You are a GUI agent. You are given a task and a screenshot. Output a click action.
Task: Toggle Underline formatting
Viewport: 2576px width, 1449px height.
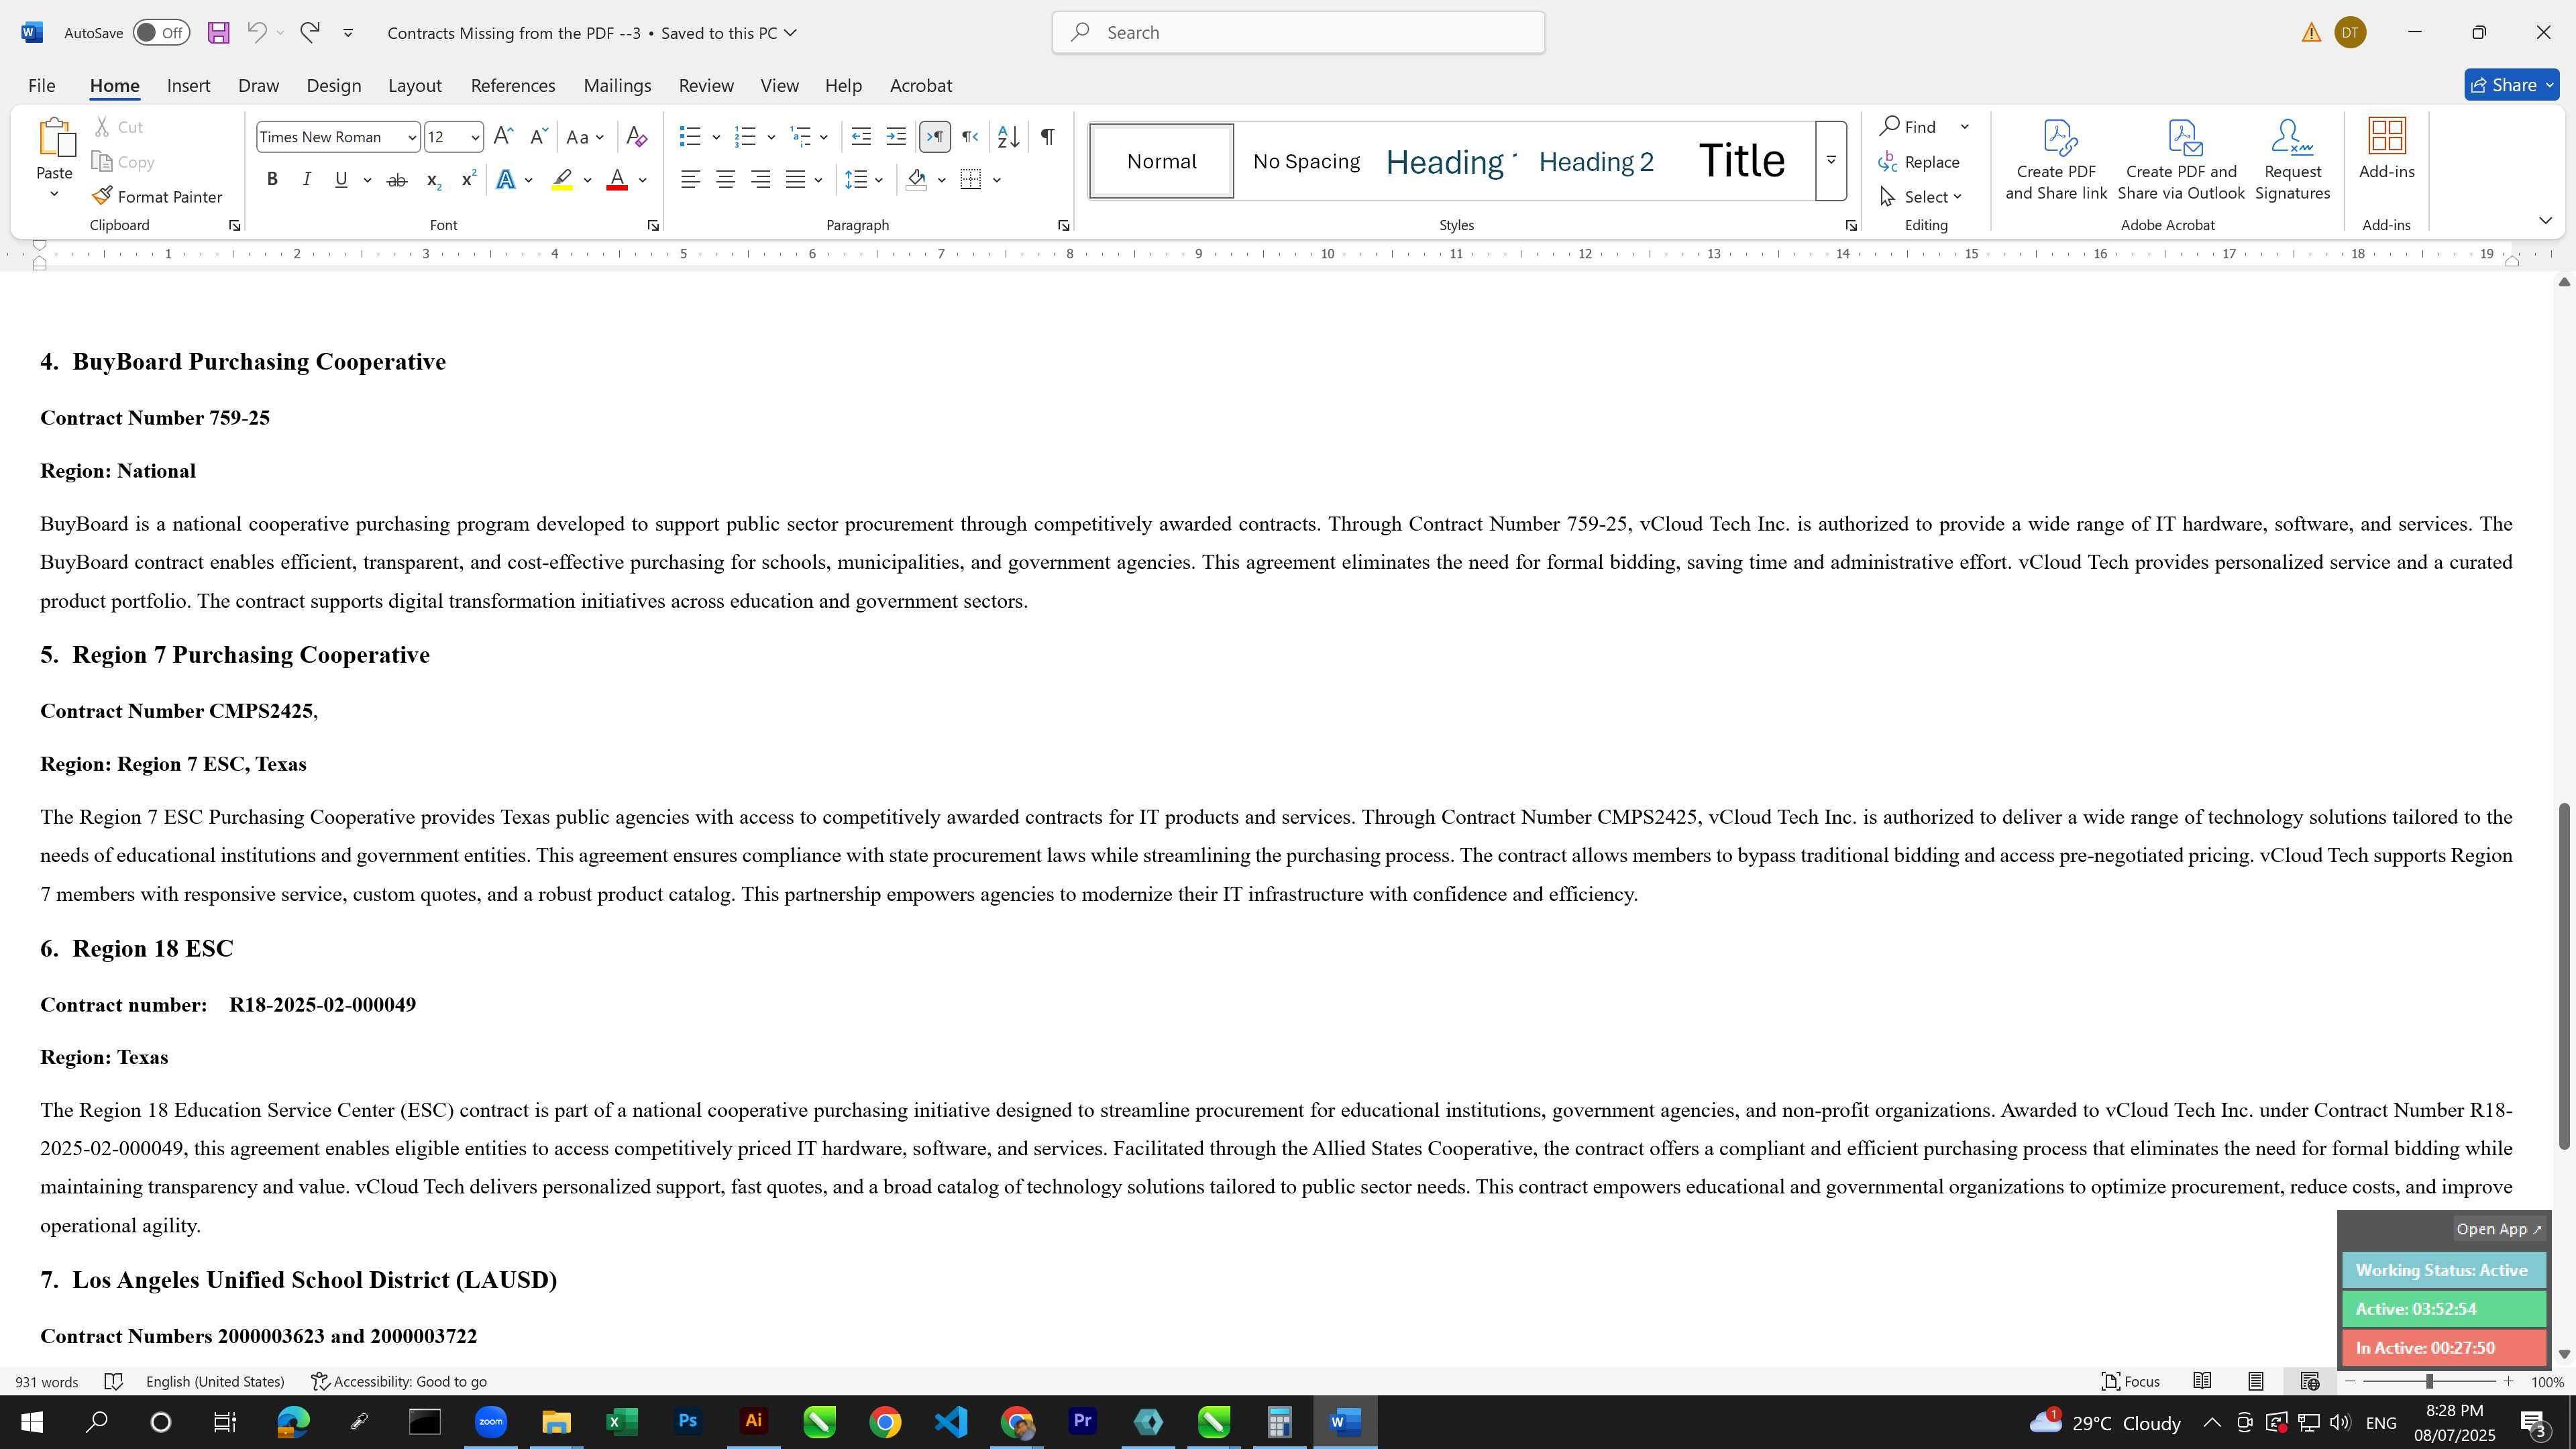342,180
